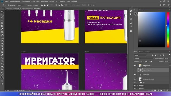Hide the Прямоугольник 4 layer
The height and width of the screenshot is (96, 171).
[135, 66]
